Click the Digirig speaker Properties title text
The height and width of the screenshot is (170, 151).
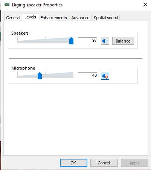37,5
